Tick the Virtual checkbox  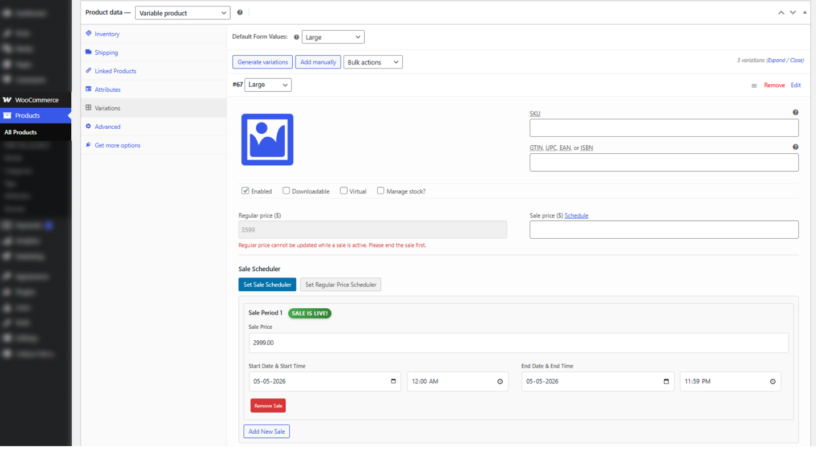click(x=344, y=191)
